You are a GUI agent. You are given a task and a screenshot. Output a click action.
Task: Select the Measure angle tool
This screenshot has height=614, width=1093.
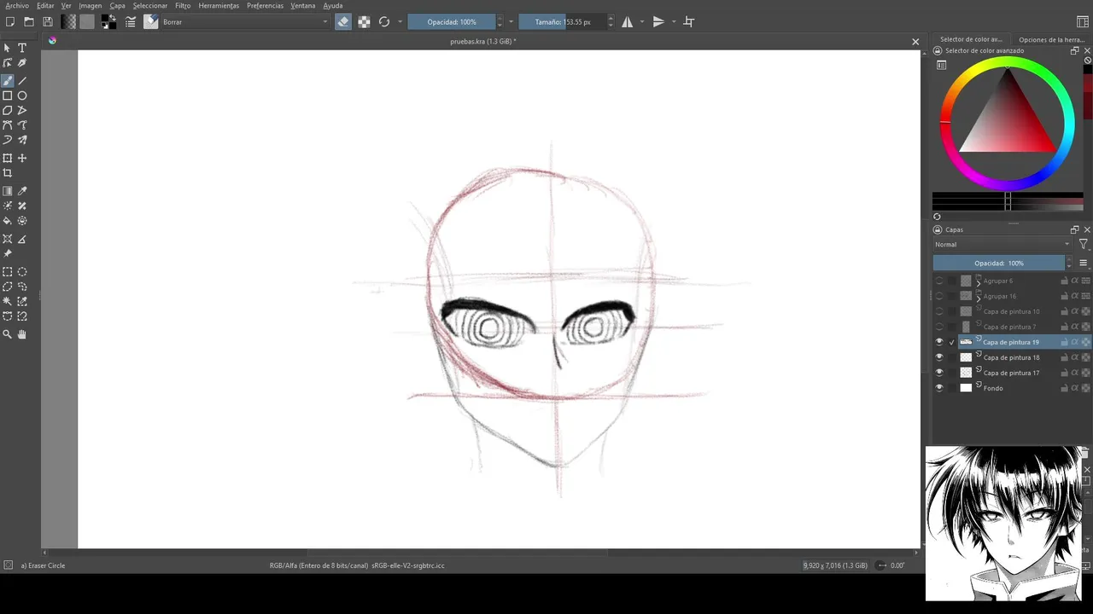(22, 239)
